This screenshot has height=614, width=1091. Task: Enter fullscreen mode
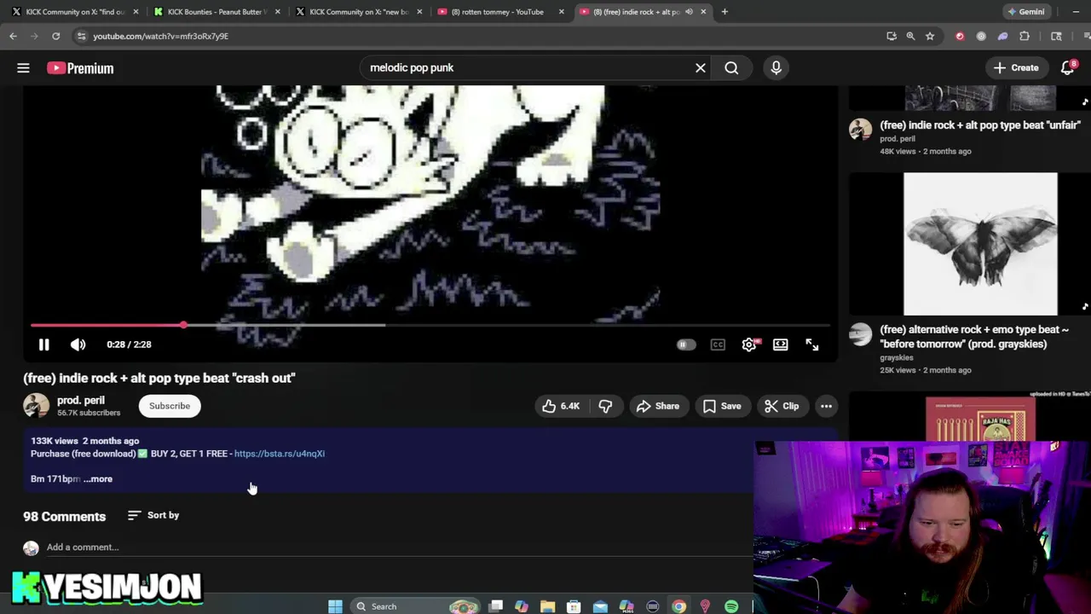(811, 345)
